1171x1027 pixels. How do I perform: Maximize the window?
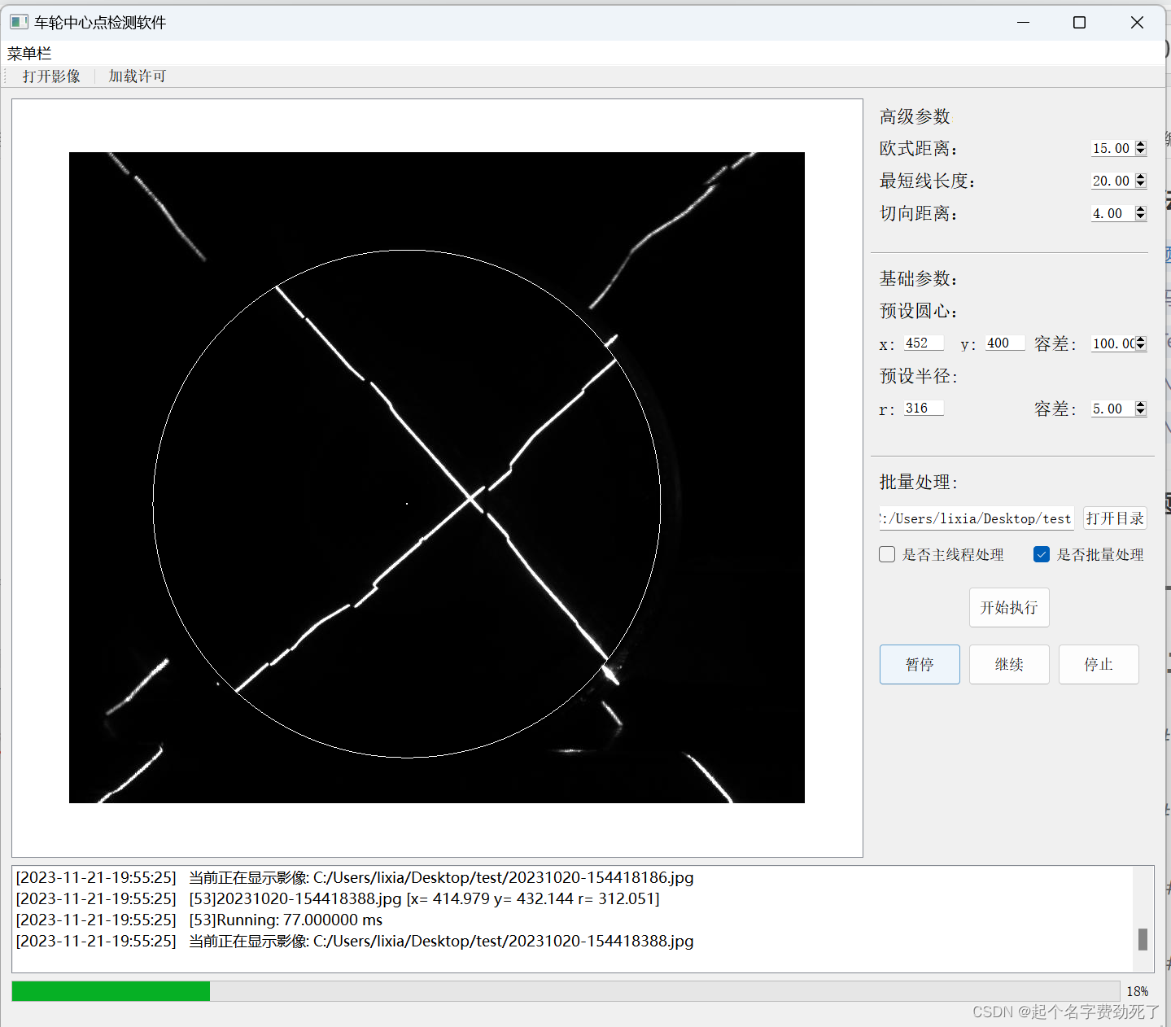pos(1079,23)
